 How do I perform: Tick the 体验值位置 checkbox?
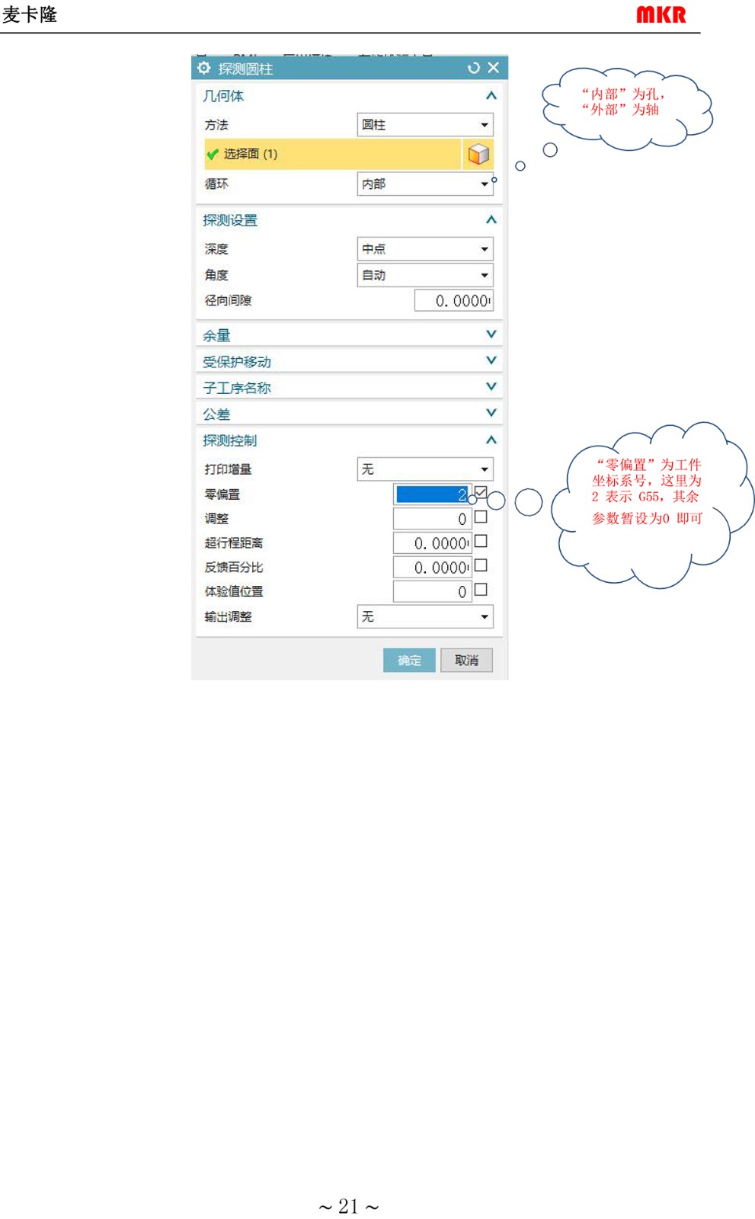point(481,590)
